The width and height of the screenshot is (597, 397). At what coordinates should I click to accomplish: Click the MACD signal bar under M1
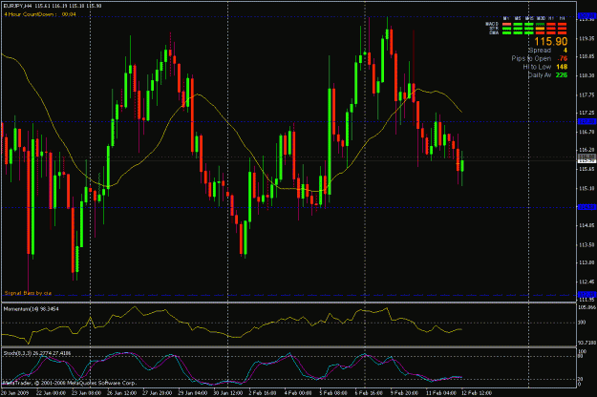[x=507, y=24]
